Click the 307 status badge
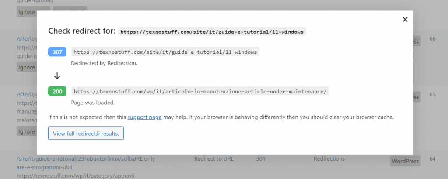Screen dimensions: 448x179 57,52
